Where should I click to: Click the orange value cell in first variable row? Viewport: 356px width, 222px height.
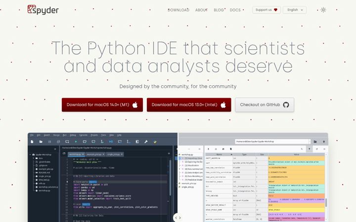point(296,158)
